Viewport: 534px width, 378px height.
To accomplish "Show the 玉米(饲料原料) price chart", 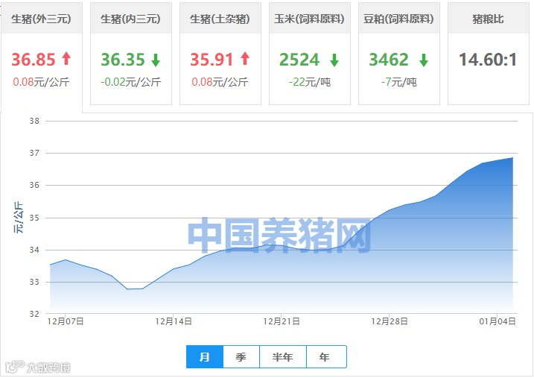I will [310, 54].
